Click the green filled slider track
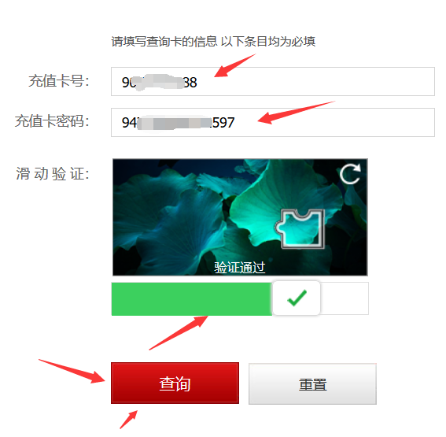This screenshot has width=446, height=437. [x=192, y=299]
